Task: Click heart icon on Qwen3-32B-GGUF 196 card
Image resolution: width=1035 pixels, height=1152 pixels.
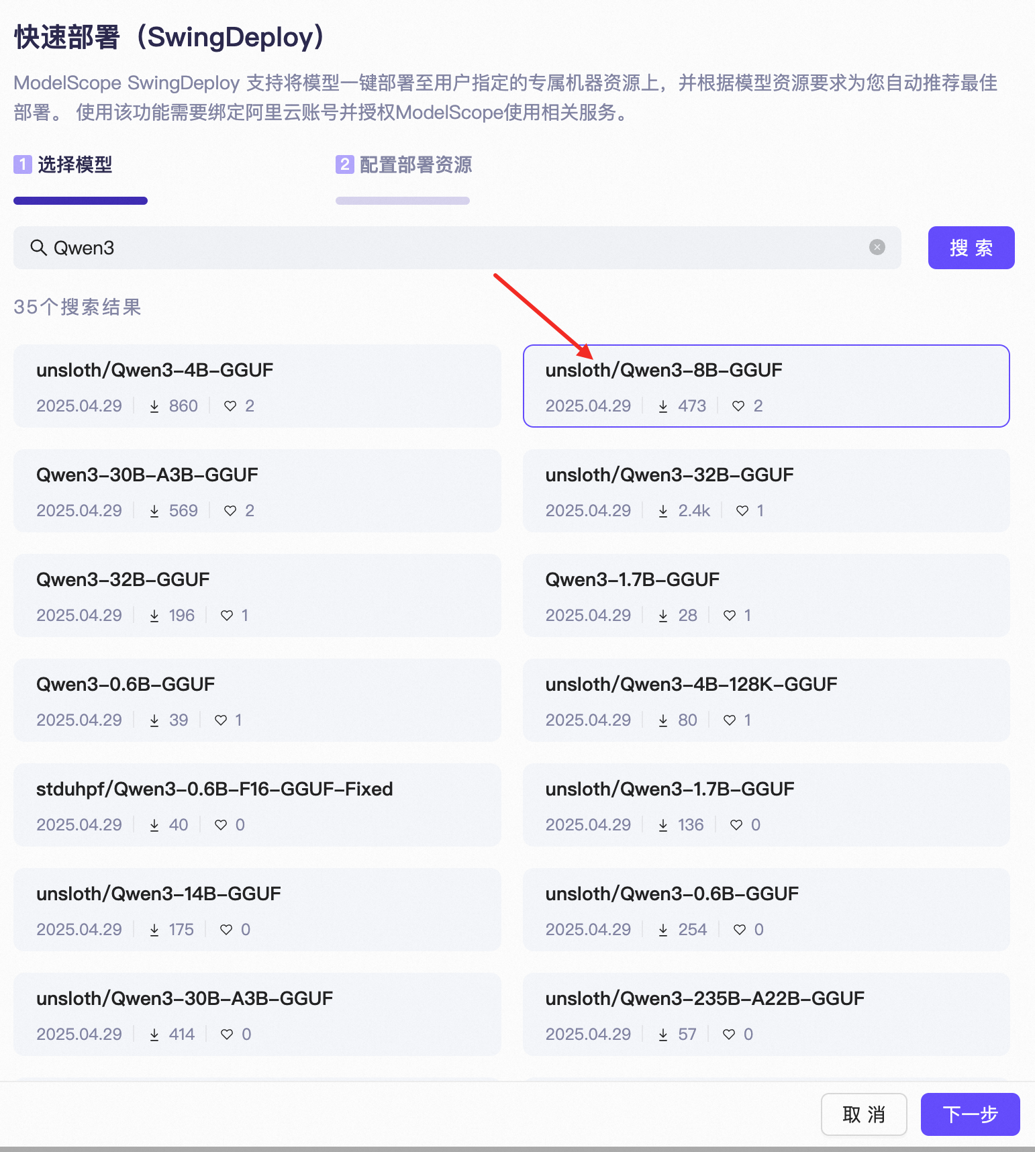Action: tap(227, 616)
